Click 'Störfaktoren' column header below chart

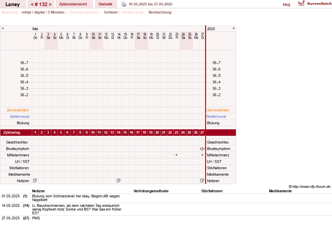(x=212, y=191)
